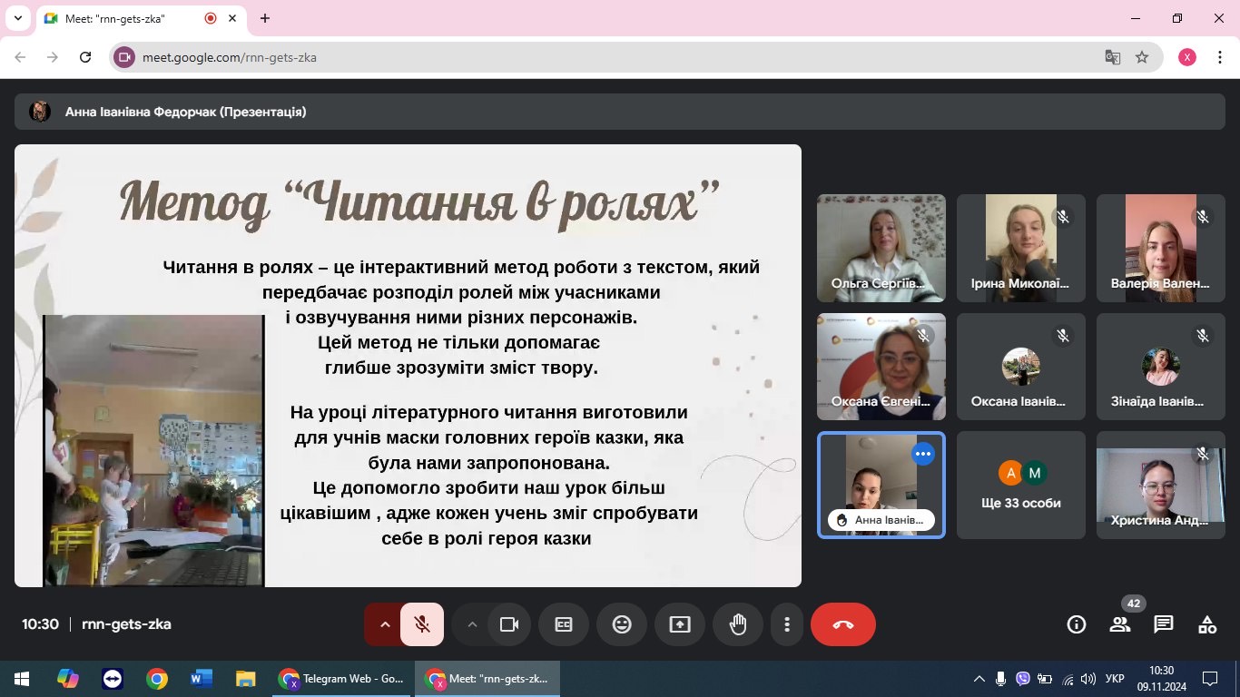This screenshot has height=697, width=1240.
Task: Show the participants list icon
Action: [x=1120, y=624]
